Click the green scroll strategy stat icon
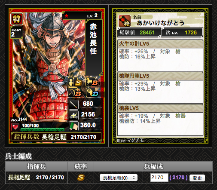Image resolution: width=217 pixels, height=190 pixels. 73,126
